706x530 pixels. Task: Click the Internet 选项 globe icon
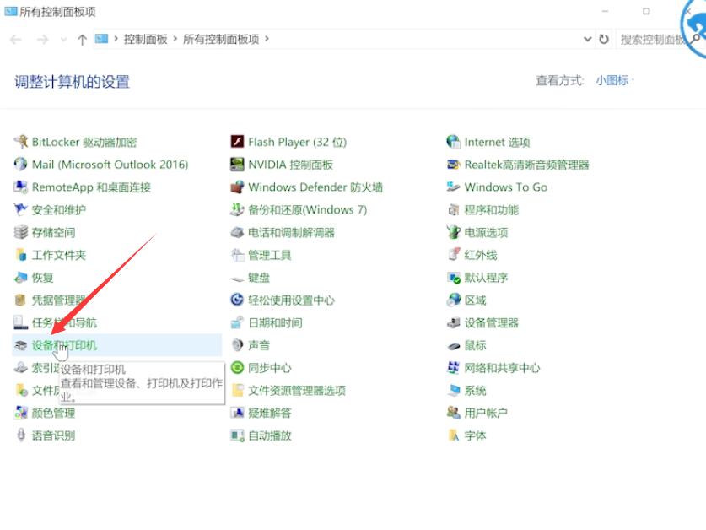[x=454, y=142]
